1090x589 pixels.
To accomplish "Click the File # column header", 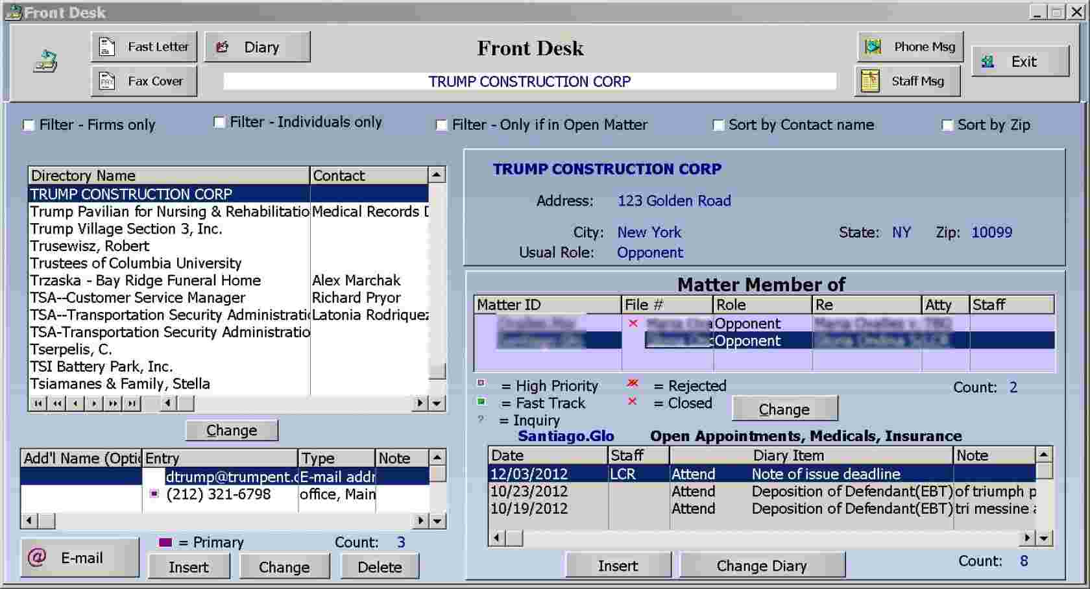I will (667, 305).
